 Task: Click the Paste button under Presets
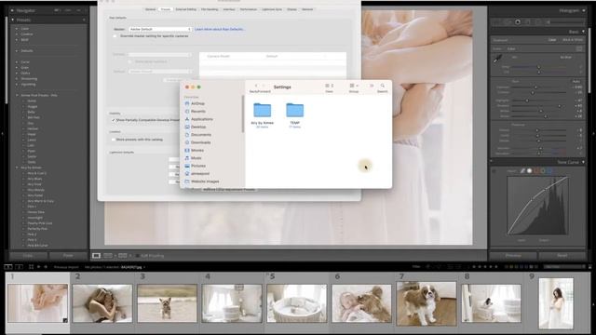point(68,256)
